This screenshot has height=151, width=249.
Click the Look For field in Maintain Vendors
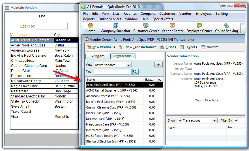pyautogui.click(x=51, y=26)
